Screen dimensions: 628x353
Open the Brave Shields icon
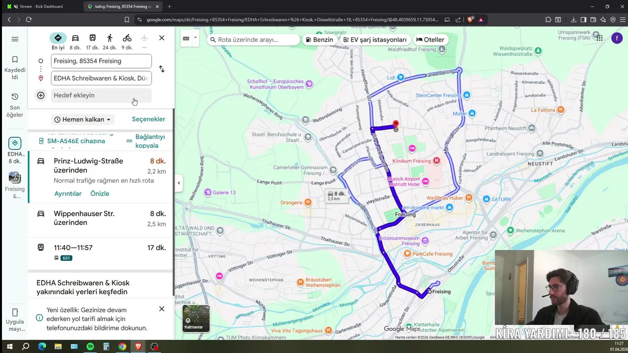pos(470,20)
